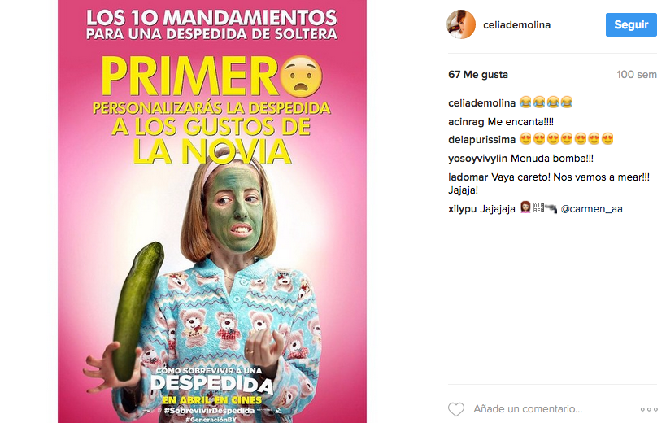
Task: View the 67 Me gusta likes list
Action: point(478,75)
